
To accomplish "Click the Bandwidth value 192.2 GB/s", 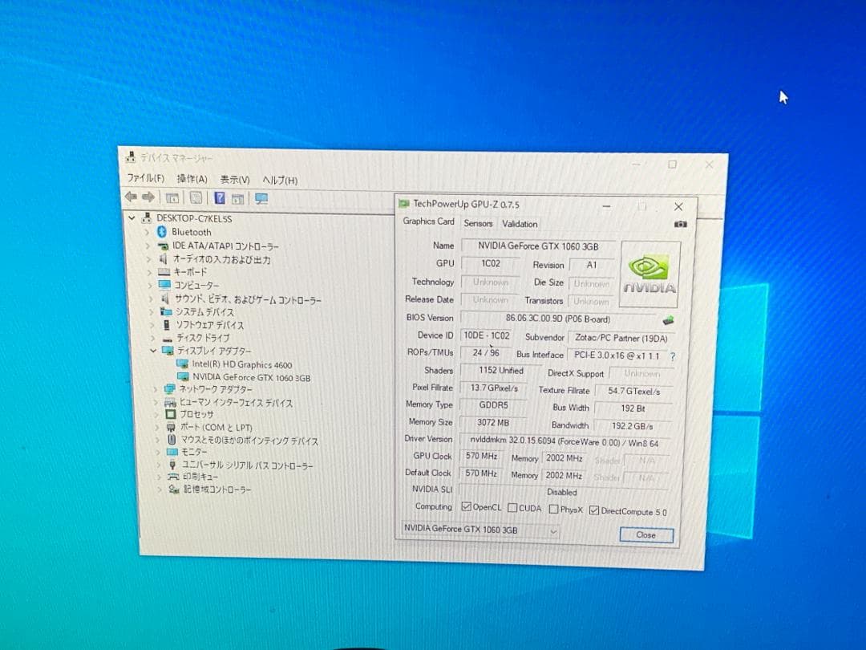I will [x=633, y=426].
